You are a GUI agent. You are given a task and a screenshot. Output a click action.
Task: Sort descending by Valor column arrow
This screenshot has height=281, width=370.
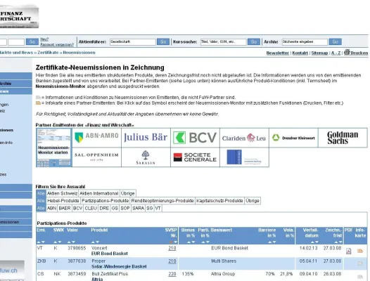point(74,242)
